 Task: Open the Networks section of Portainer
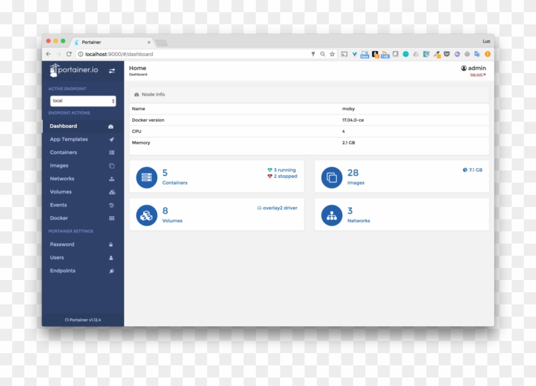61,178
